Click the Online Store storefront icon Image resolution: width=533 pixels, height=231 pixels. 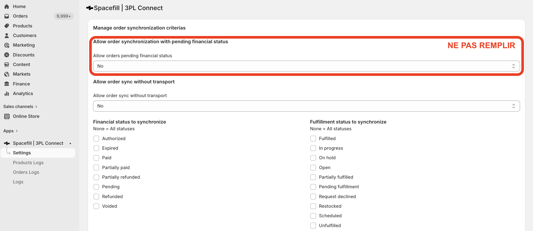[x=7, y=117]
